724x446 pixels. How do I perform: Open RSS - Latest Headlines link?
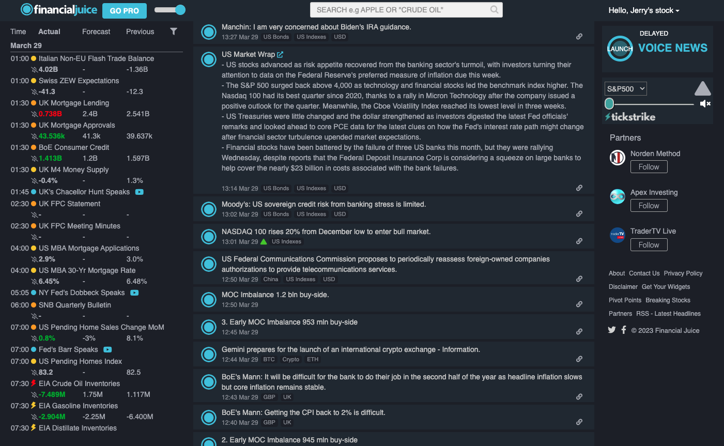pos(668,314)
